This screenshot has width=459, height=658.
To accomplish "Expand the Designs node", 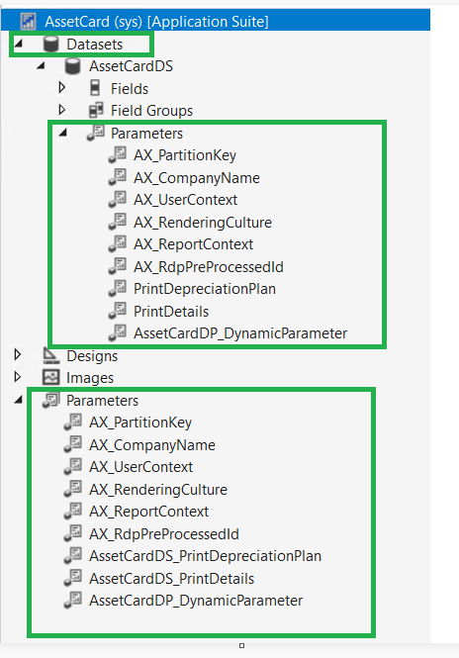I will [x=18, y=354].
